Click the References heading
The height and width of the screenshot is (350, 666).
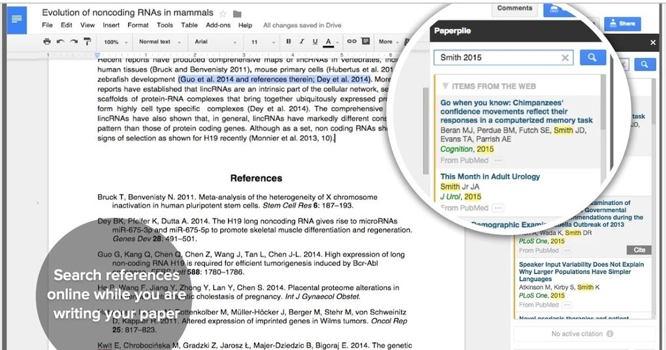(x=256, y=178)
